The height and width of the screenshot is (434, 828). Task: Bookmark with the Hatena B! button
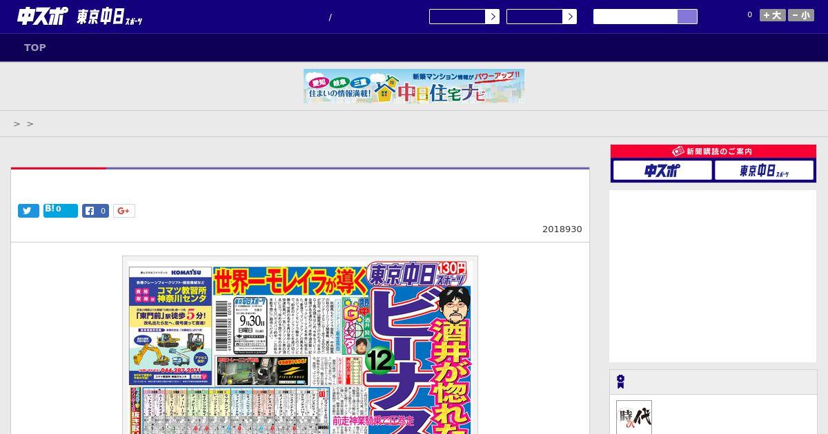tap(61, 211)
